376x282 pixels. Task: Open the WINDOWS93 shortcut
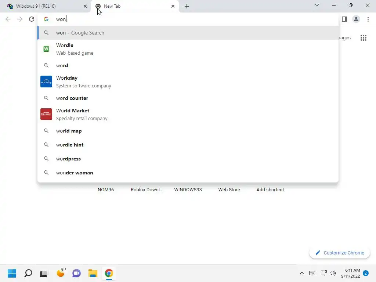point(188,190)
